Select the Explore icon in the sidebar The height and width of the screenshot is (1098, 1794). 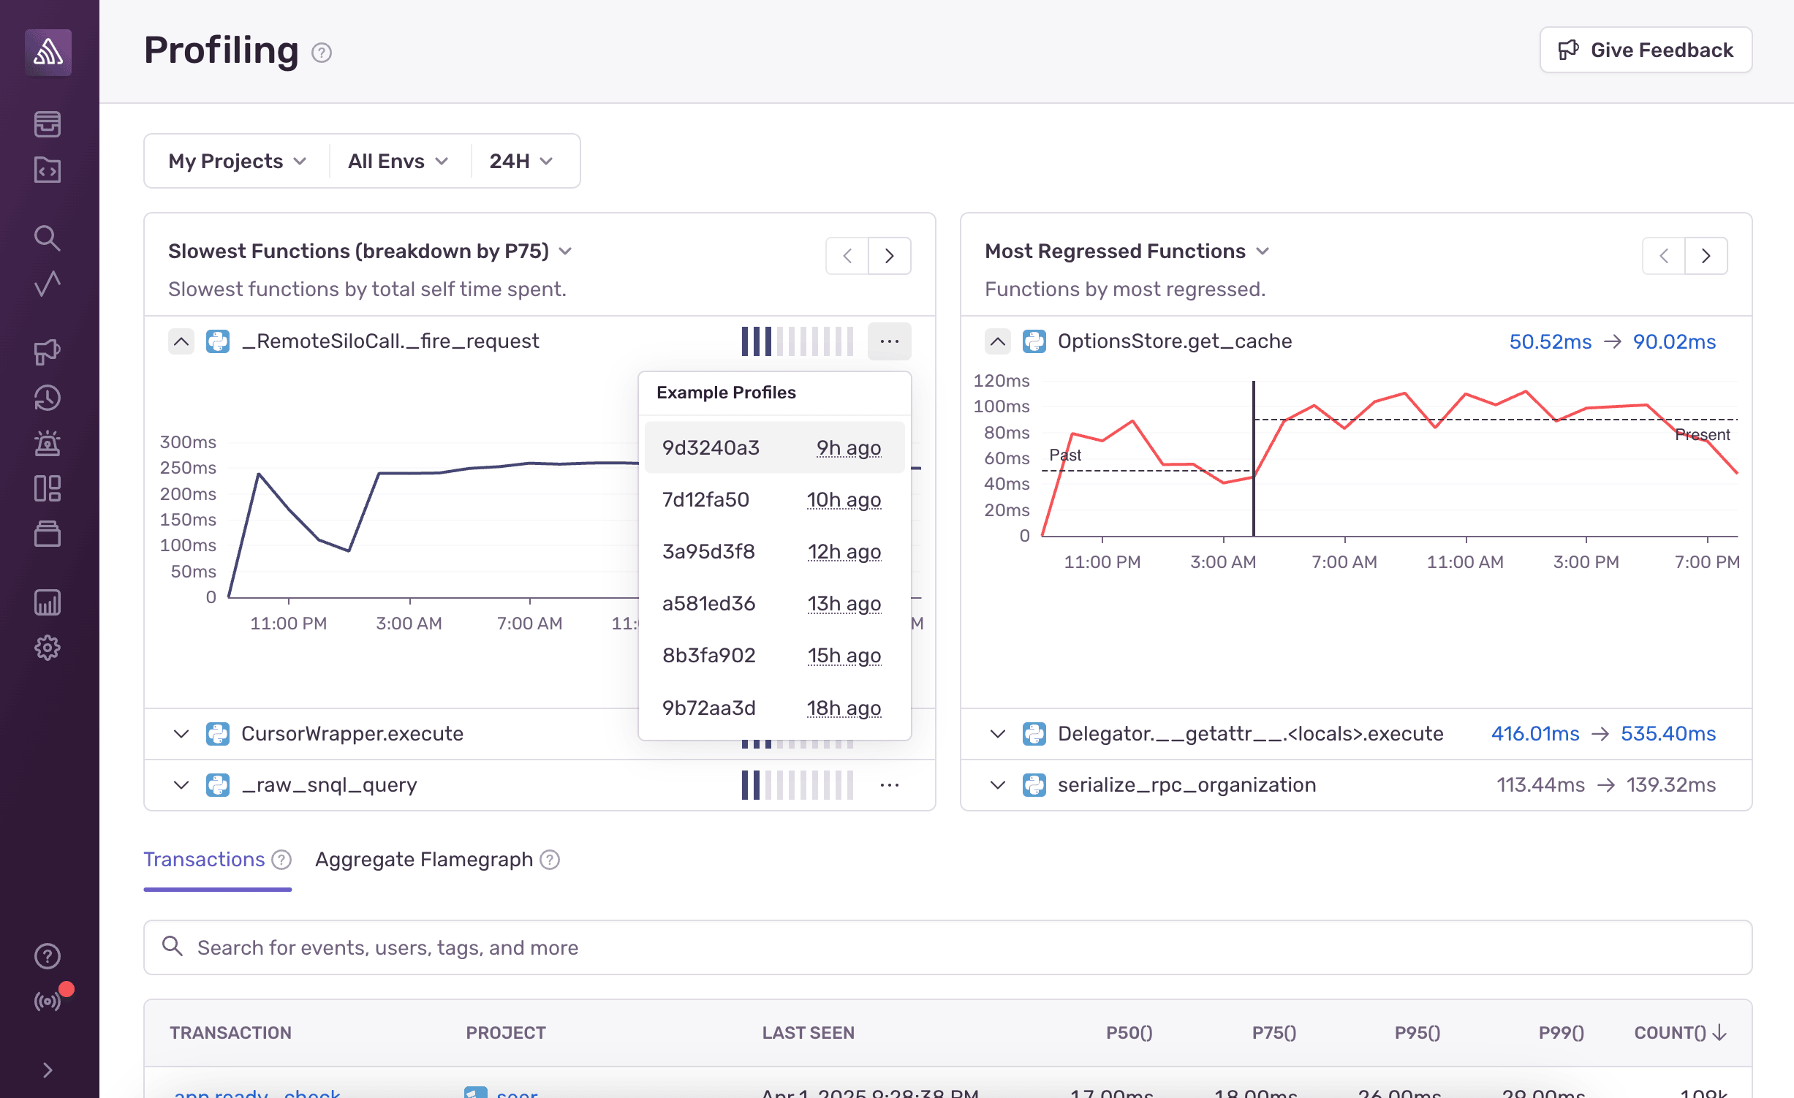pos(48,170)
